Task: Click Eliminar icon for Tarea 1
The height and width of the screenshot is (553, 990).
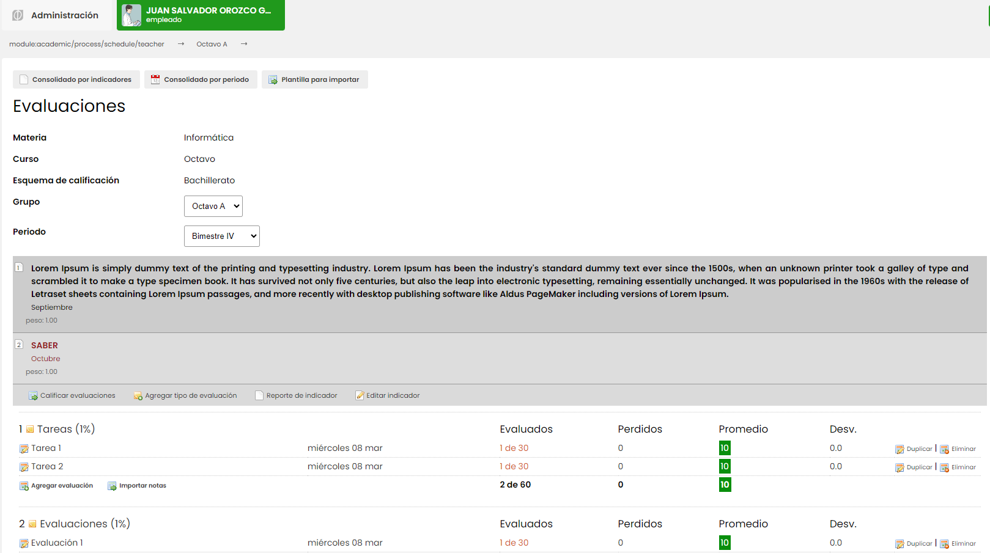Action: click(x=944, y=449)
